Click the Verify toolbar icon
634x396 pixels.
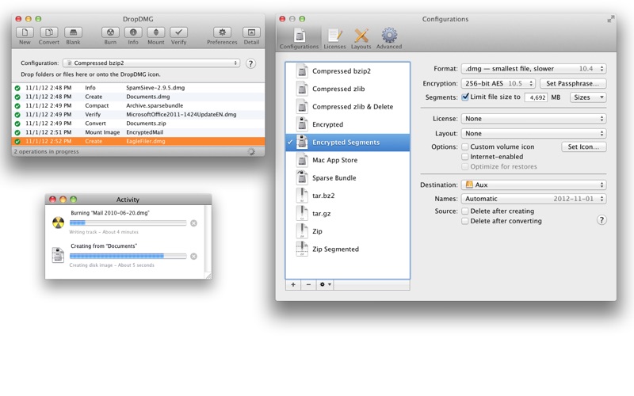pos(179,33)
